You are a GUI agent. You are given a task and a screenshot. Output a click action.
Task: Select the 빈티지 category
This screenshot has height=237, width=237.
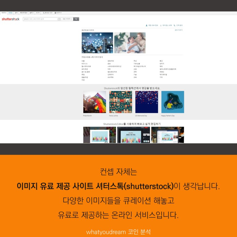pyautogui.click(x=162, y=64)
